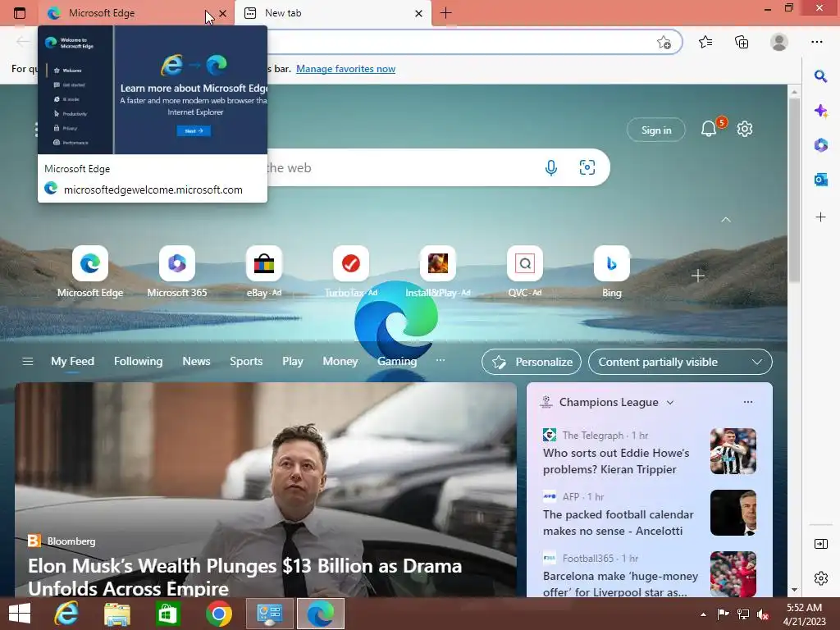Hide the sidebar using bottom panel icon
Screen dimensions: 840x630
pos(820,544)
